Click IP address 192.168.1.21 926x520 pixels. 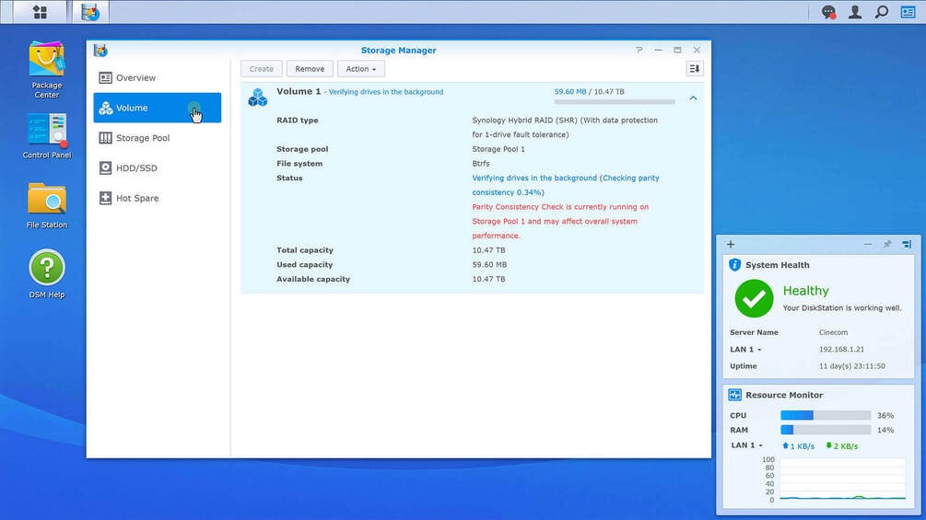click(x=841, y=349)
